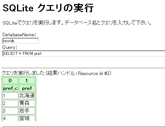
Task: Click the cell with value 4
Action: coord(10,118)
